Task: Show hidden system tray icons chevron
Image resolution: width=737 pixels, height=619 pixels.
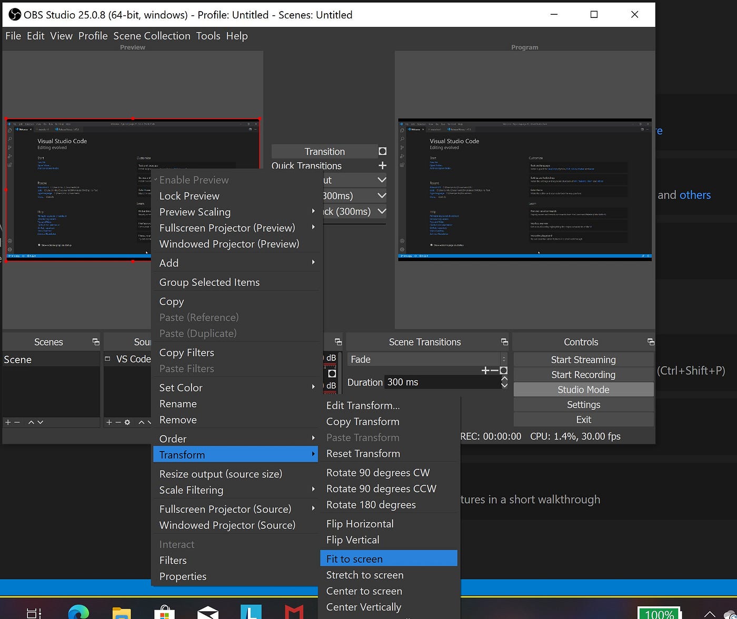Action: 710,614
